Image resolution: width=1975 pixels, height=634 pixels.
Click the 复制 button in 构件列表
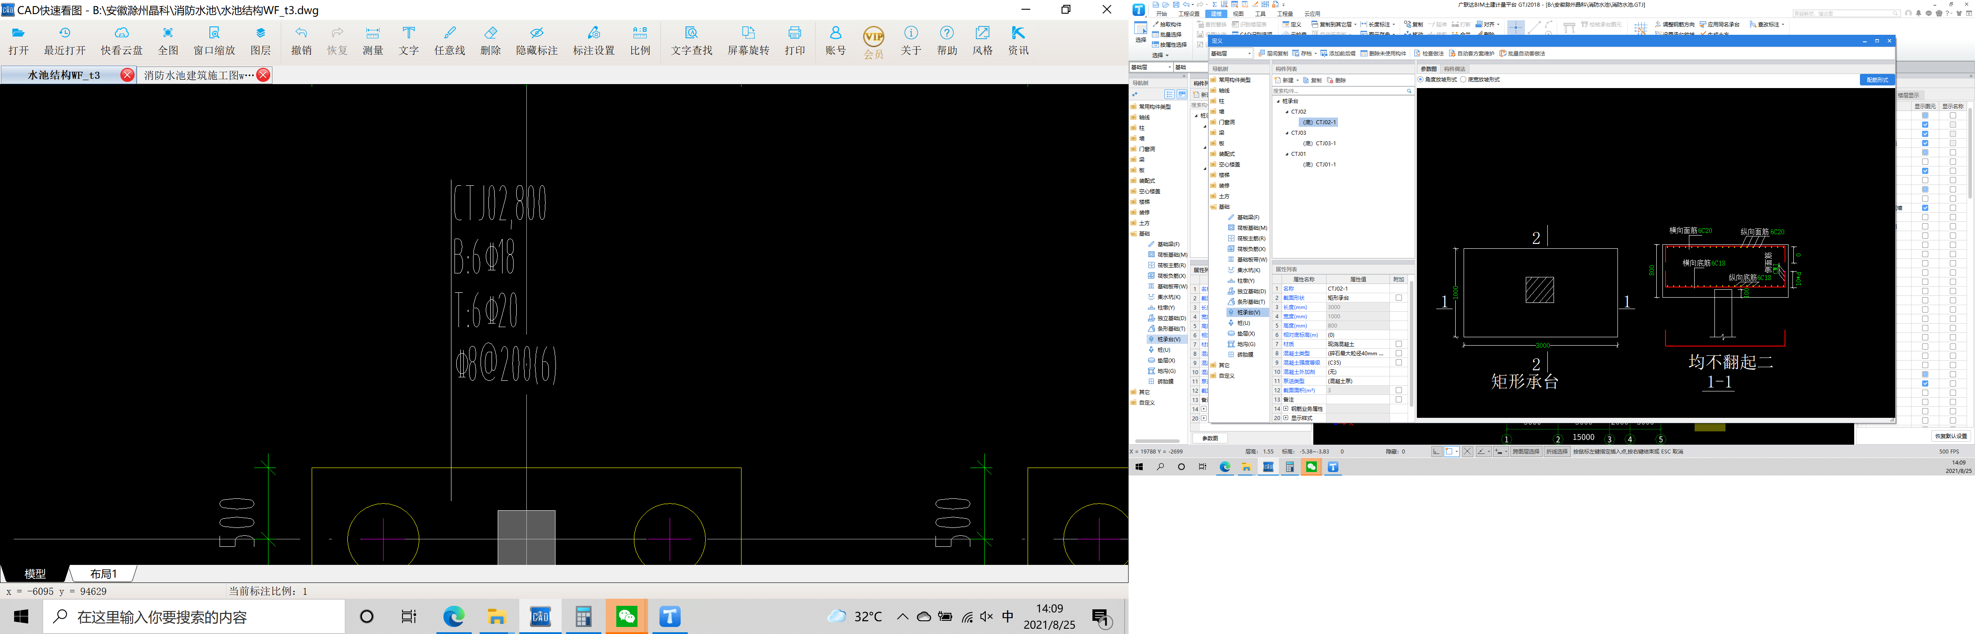click(x=1312, y=81)
